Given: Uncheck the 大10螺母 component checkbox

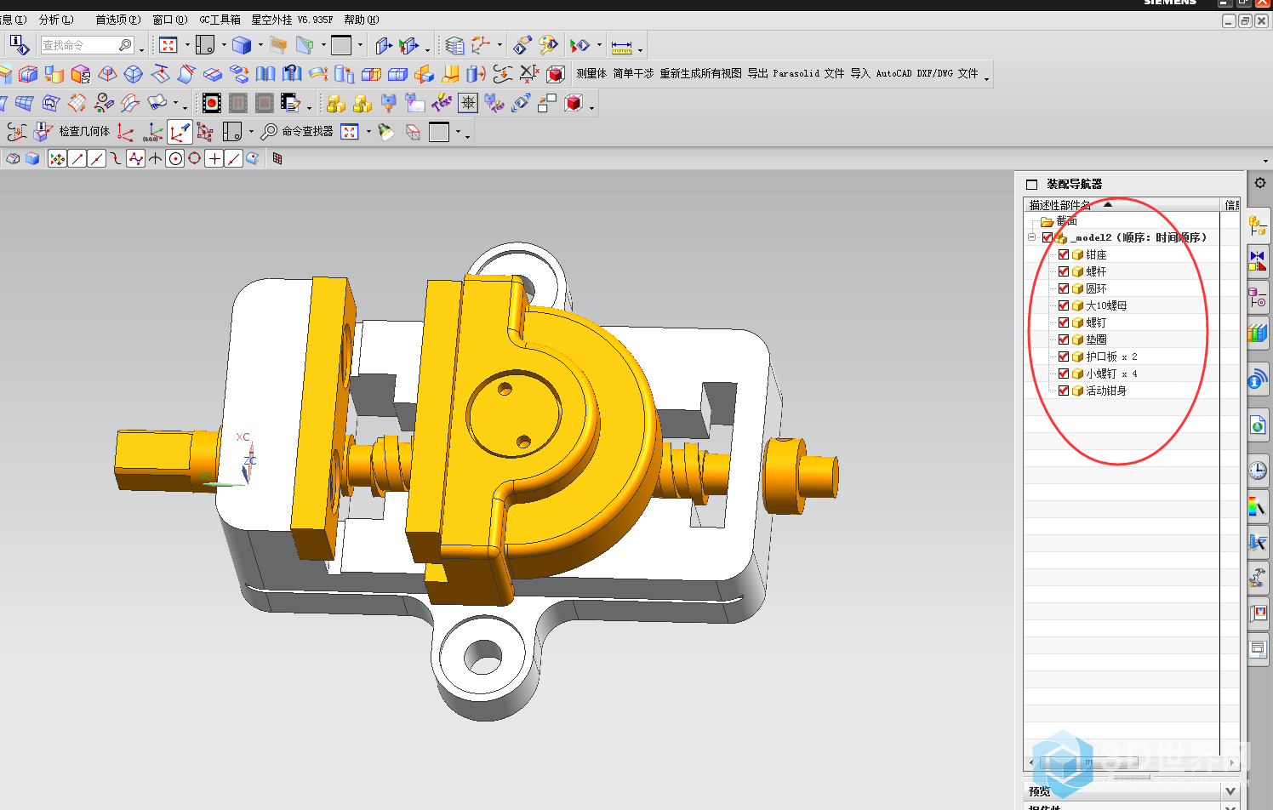Looking at the screenshot, I should coord(1064,305).
